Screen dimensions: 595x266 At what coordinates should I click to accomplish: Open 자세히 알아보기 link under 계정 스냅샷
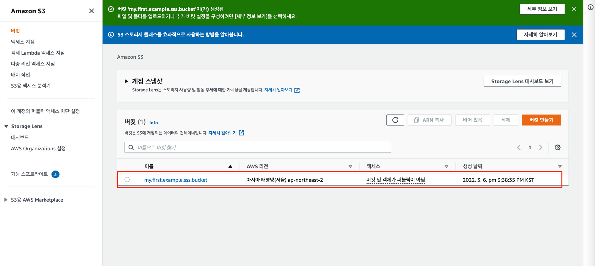(278, 90)
